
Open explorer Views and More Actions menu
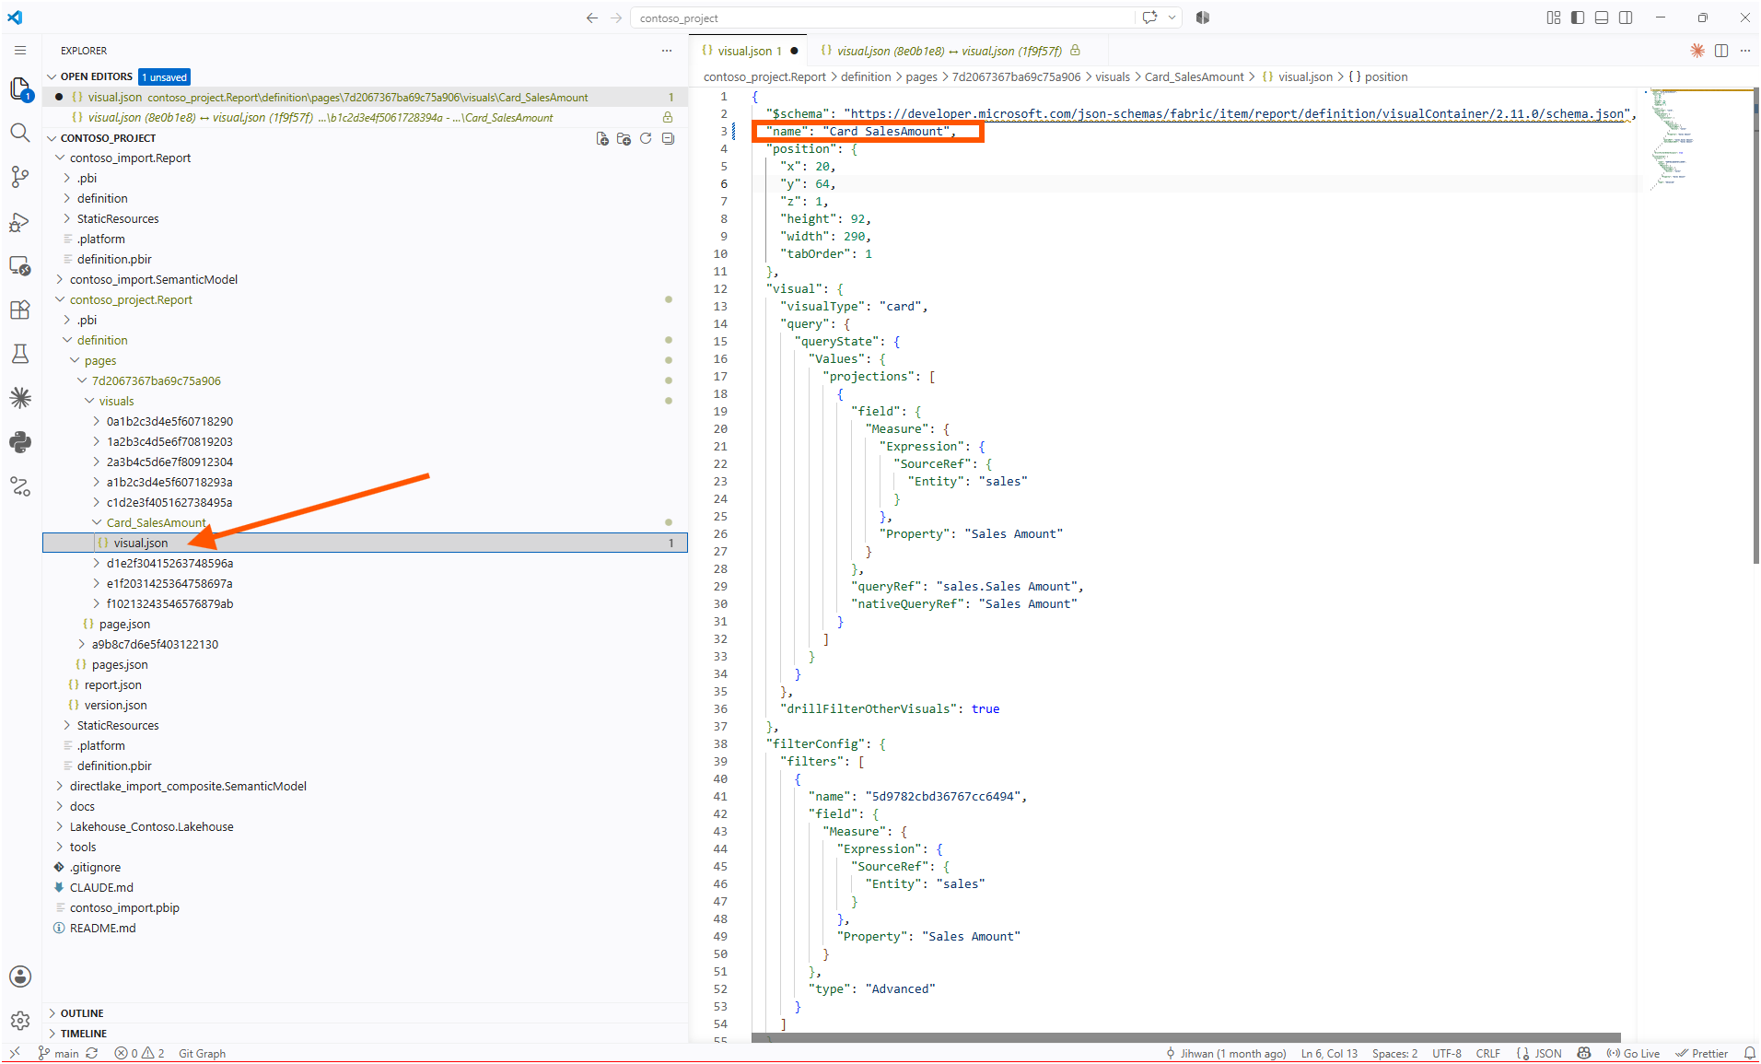[667, 51]
